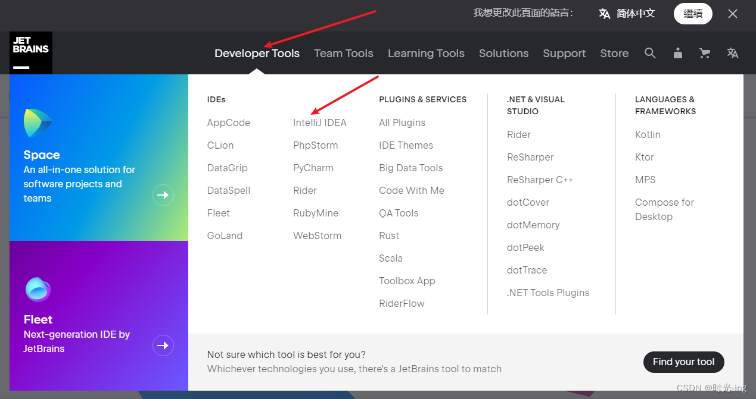Open the PhpStorm link
The image size is (756, 399).
(x=316, y=145)
